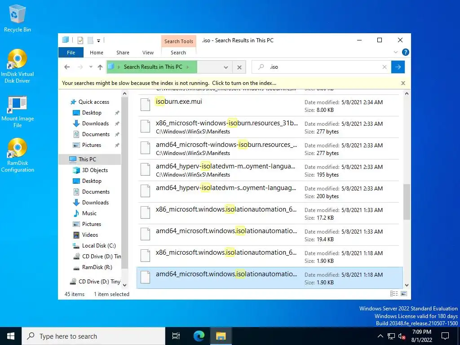Viewport: 460px width, 345px height.
Task: Show hidden system tray icons
Action: click(380, 336)
